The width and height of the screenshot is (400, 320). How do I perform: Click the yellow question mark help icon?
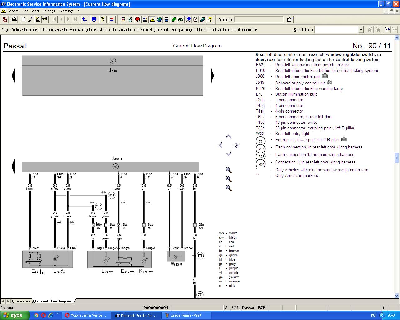103,19
